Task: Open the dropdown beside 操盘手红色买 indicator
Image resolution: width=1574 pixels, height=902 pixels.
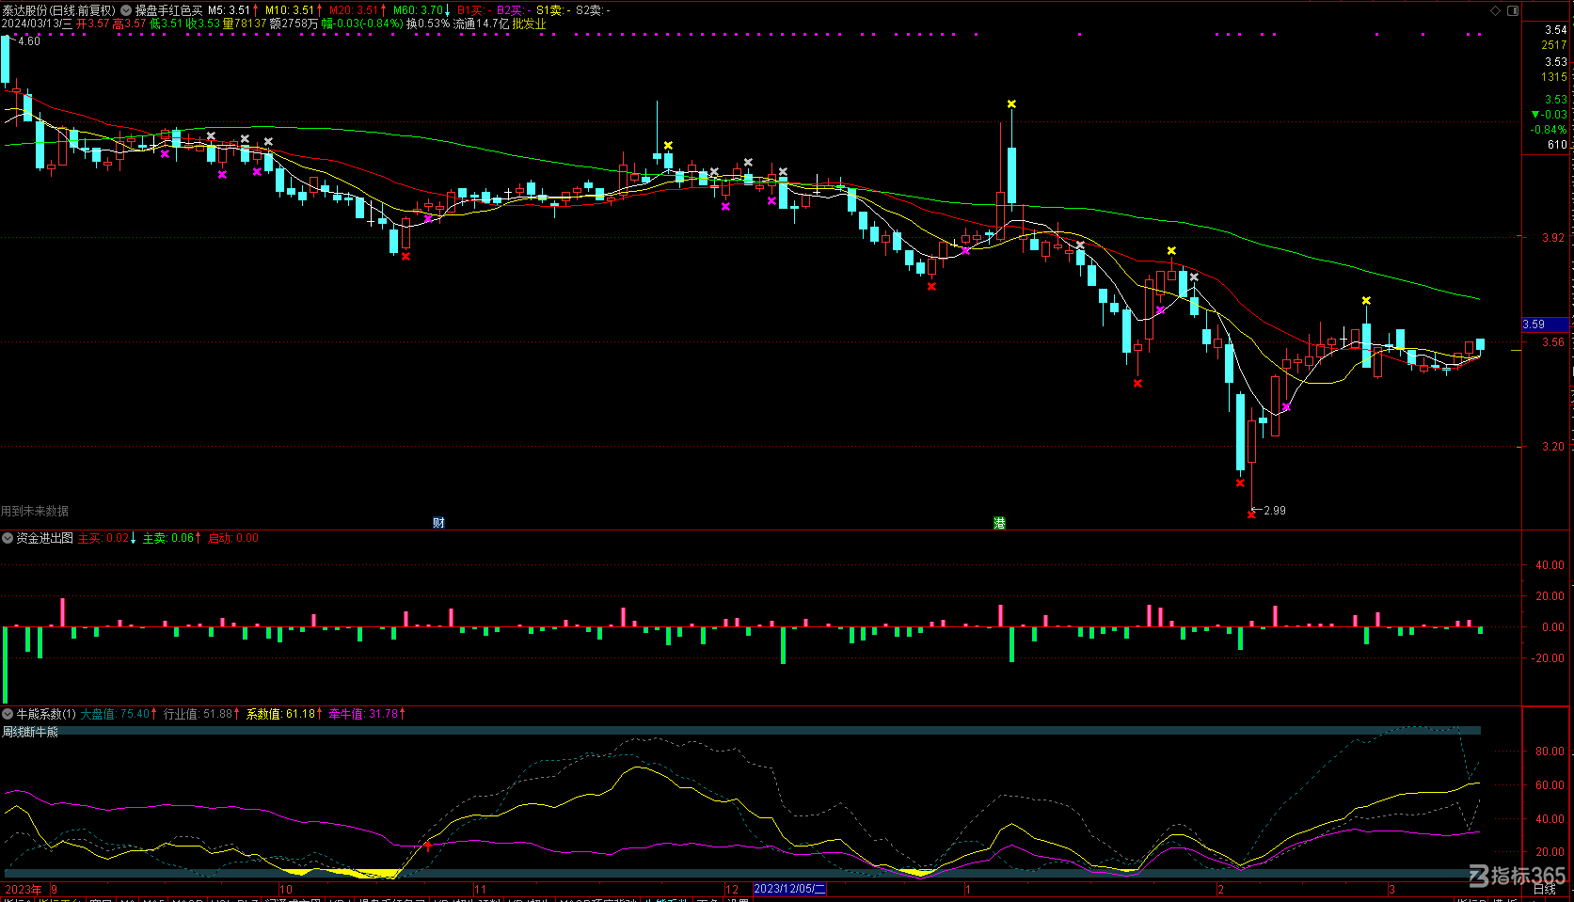Action: tap(126, 10)
